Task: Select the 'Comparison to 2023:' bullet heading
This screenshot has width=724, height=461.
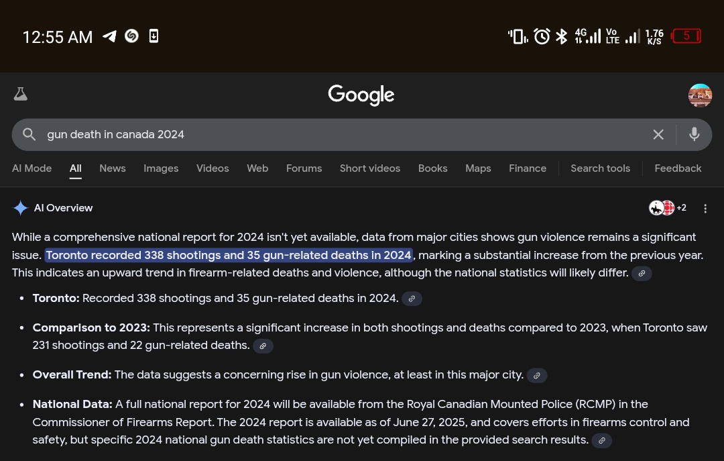Action: point(91,328)
